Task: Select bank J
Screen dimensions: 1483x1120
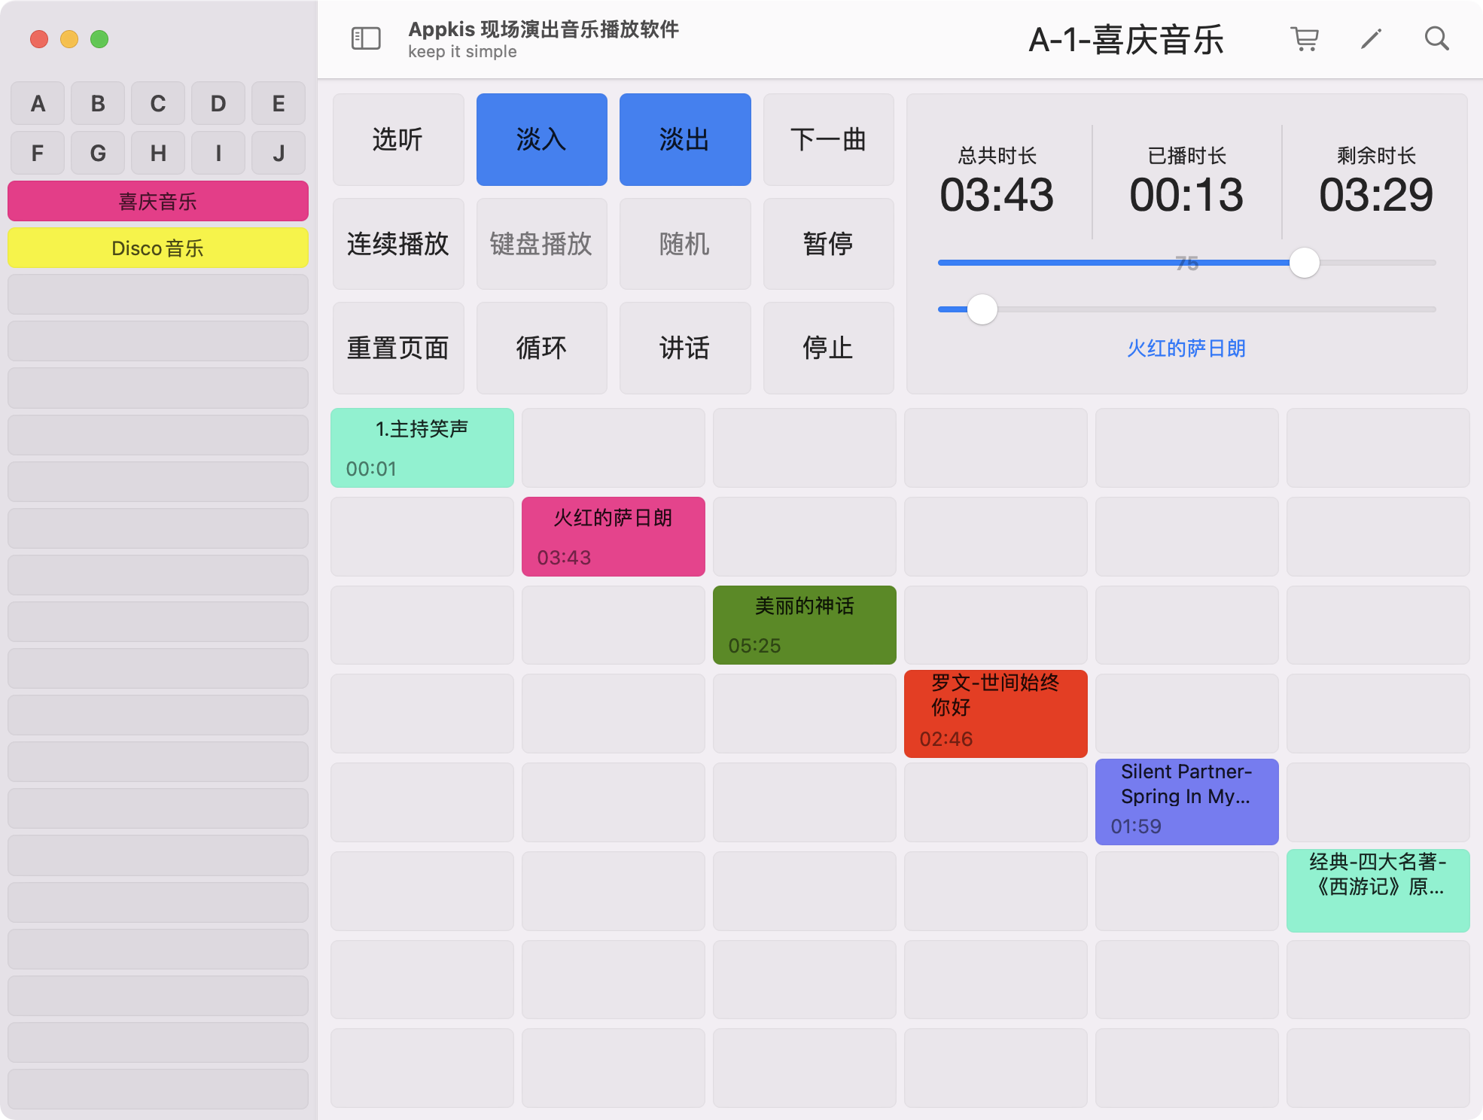Action: tap(279, 153)
